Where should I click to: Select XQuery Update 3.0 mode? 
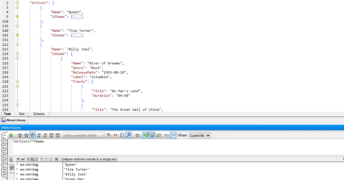click(x=58, y=135)
